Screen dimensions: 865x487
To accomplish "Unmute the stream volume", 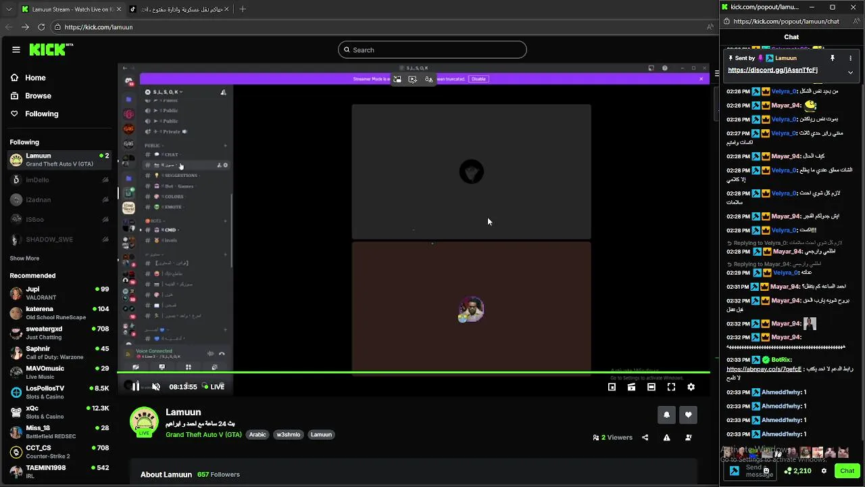I will pos(156,387).
